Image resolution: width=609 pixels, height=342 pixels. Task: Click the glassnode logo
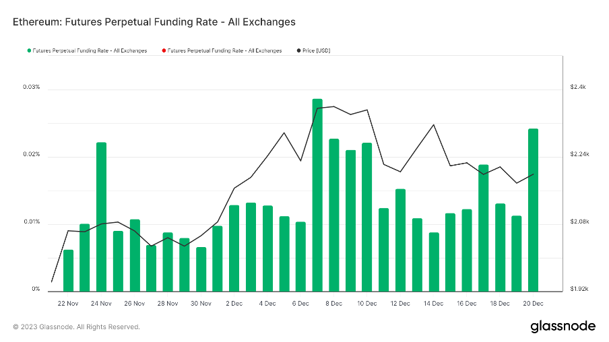(x=563, y=327)
